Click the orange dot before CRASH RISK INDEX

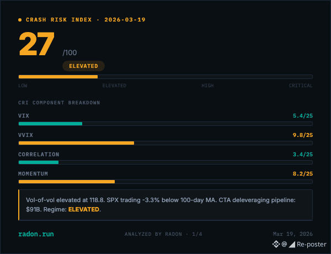(20, 20)
